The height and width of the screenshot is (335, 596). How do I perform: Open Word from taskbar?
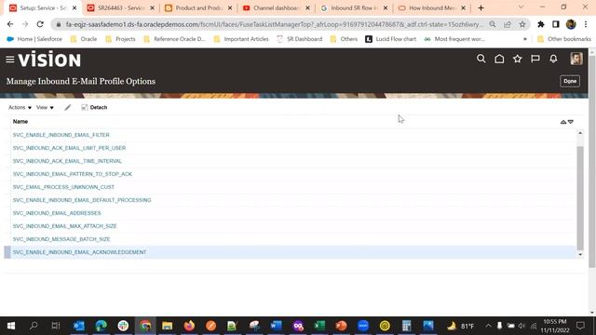point(276,326)
